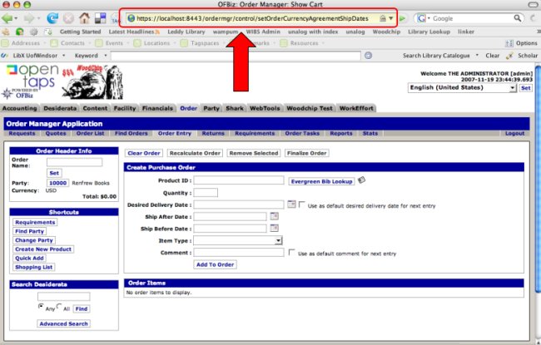Image resolution: width=541 pixels, height=345 pixels.
Task: Click the Finalize Order button
Action: click(x=307, y=153)
